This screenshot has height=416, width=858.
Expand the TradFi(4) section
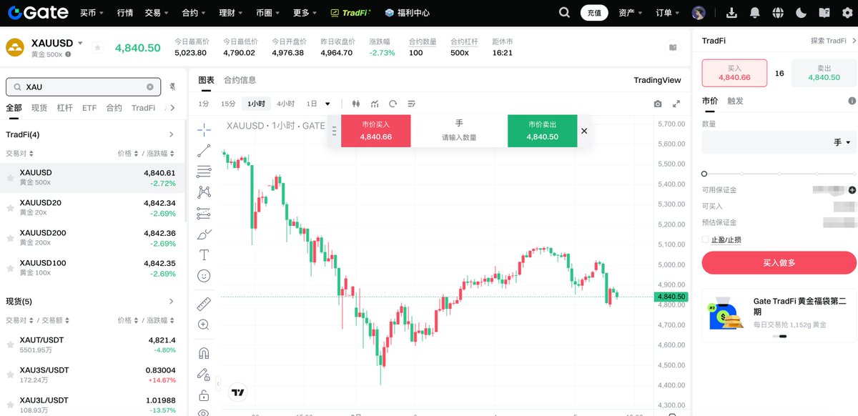click(x=171, y=134)
